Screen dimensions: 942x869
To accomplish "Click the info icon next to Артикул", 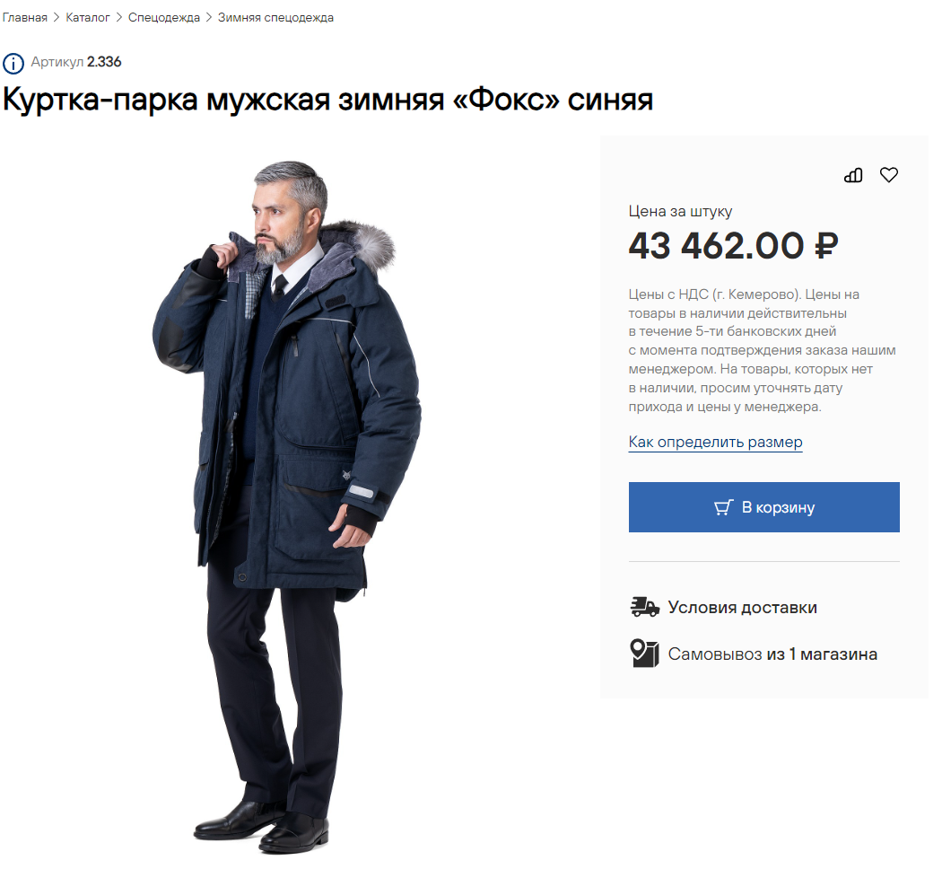I will pos(13,63).
